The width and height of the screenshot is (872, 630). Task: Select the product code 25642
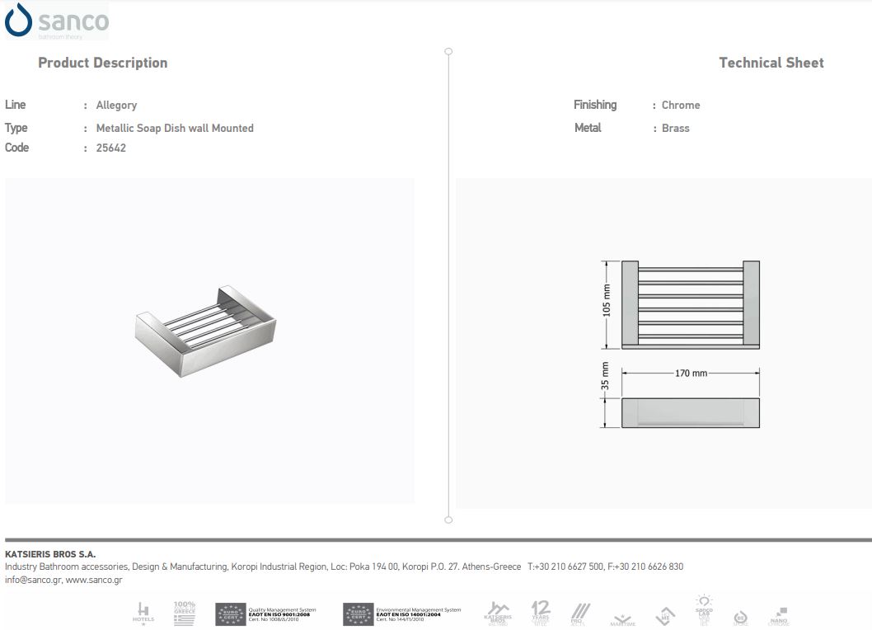tap(110, 148)
